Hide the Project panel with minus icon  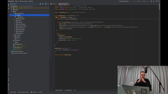48,4
